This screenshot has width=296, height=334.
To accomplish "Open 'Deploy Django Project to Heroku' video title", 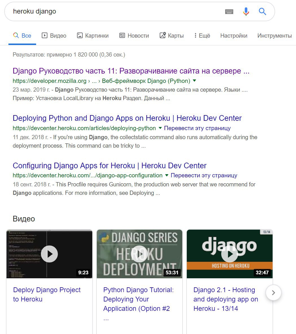I will [x=47, y=295].
